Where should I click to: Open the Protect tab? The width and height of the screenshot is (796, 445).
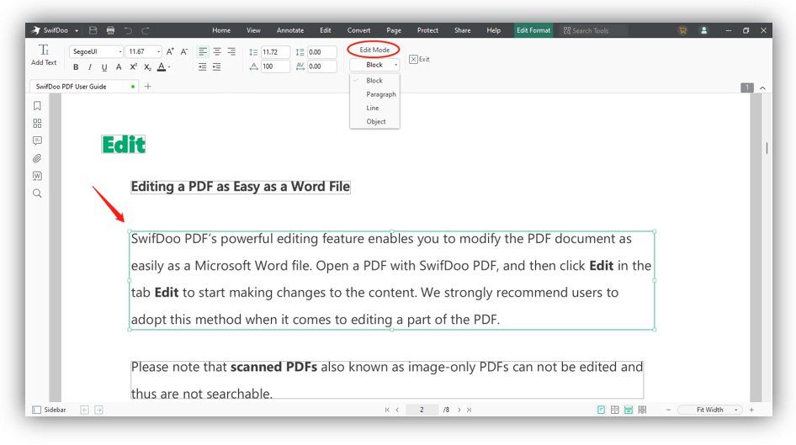tap(427, 30)
